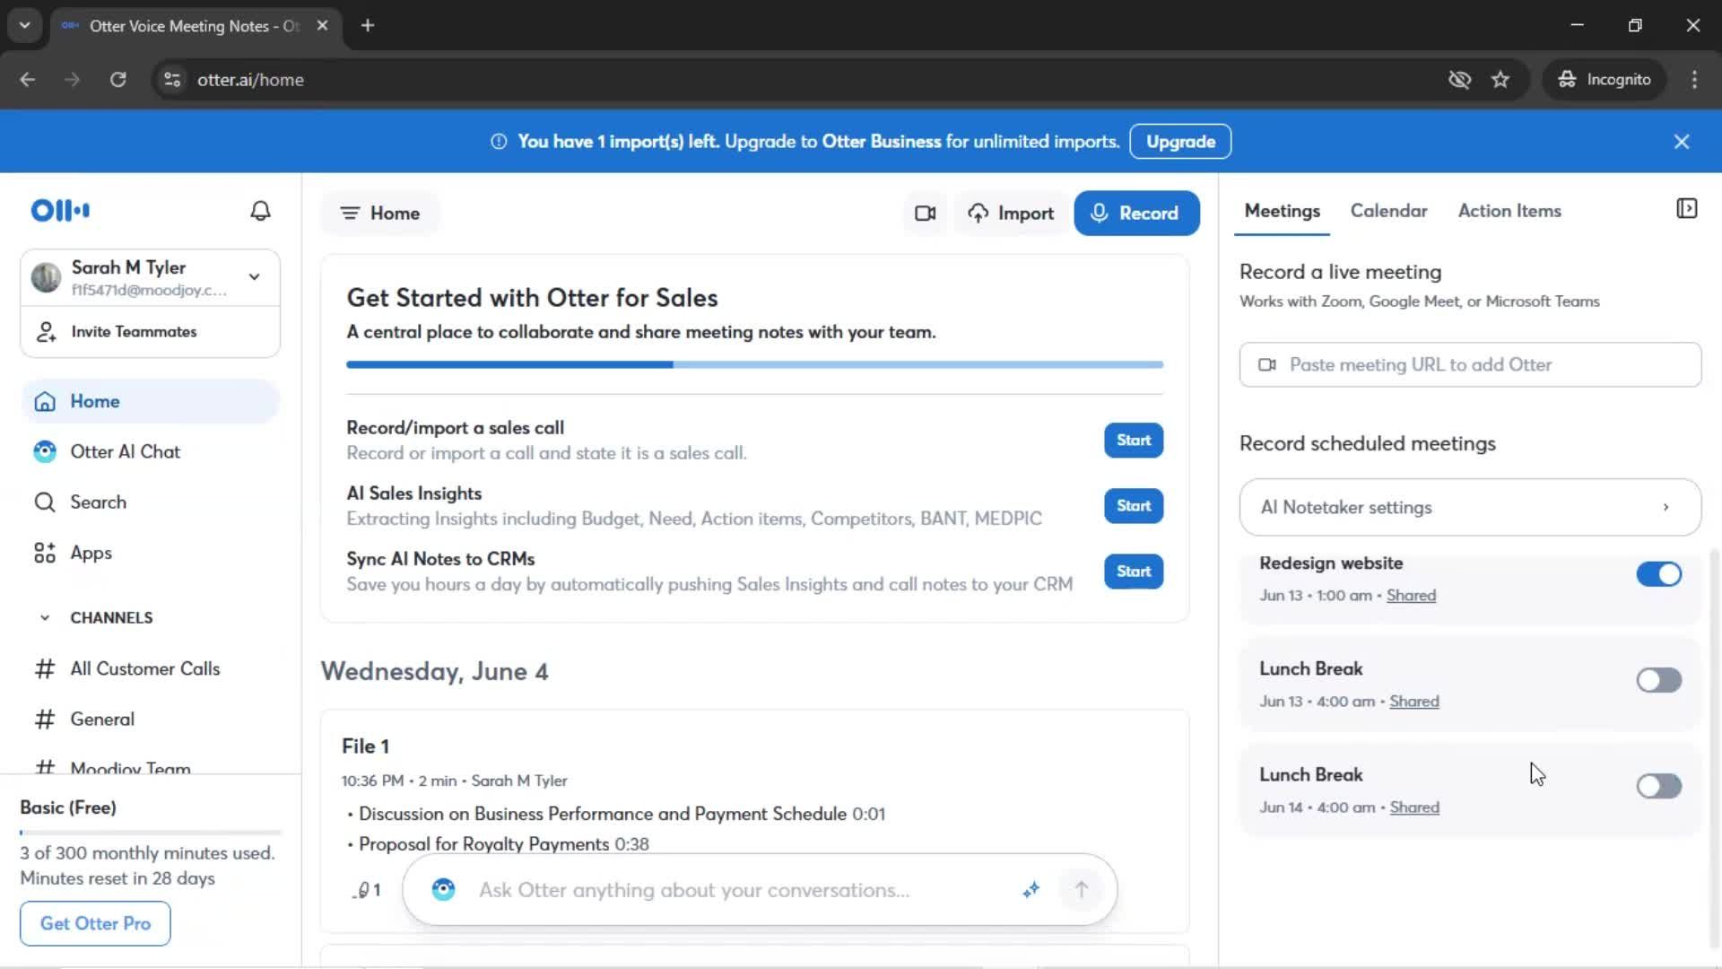Go back in browser history
This screenshot has width=1722, height=969.
pyautogui.click(x=28, y=80)
